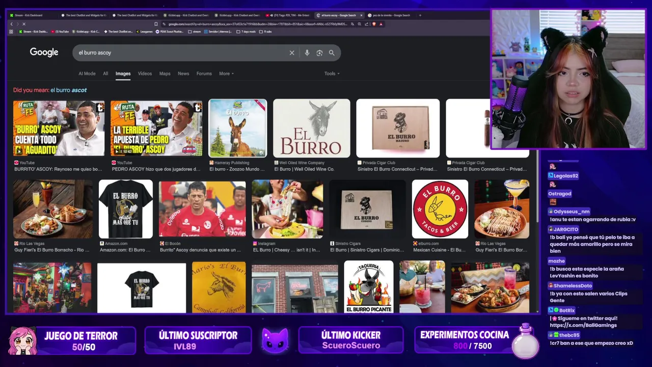Screen dimensions: 652x367
Task: Open the 'El Burro sabe mas que tu' Amazon shirt
Action: pyautogui.click(x=126, y=209)
